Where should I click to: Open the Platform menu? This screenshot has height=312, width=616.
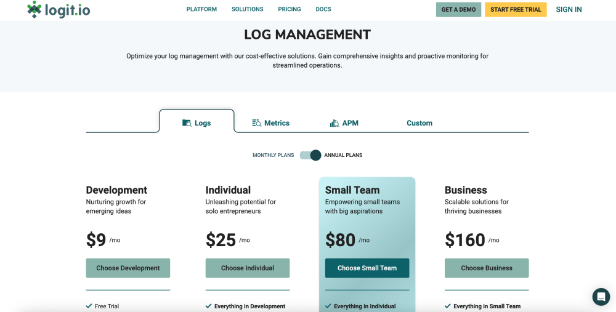pyautogui.click(x=201, y=9)
